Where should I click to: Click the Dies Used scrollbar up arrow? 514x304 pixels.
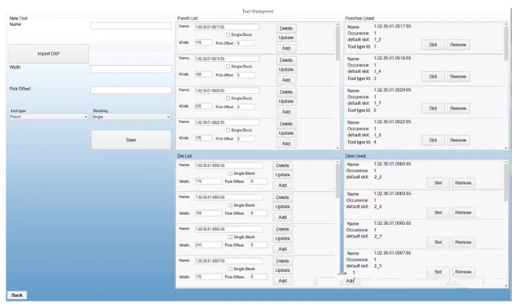point(505,162)
